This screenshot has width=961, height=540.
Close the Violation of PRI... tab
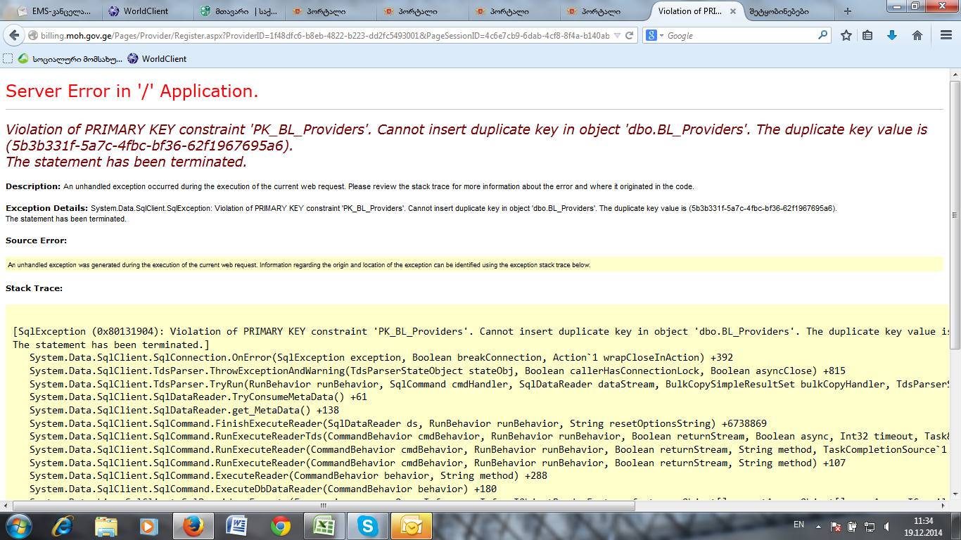tap(733, 11)
